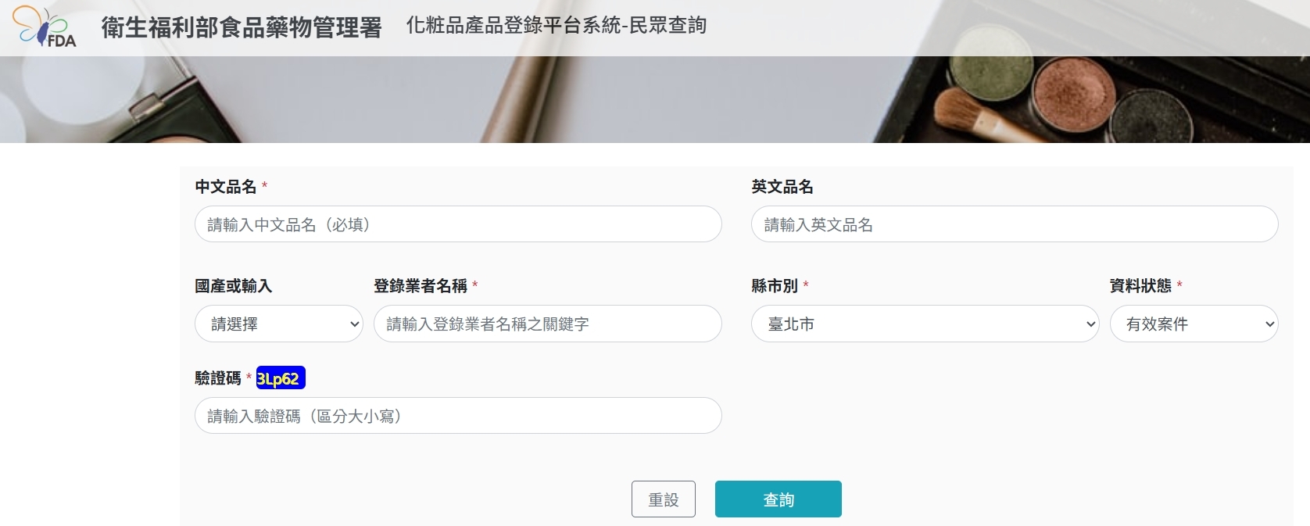Click the 縣市別 label text

(775, 286)
